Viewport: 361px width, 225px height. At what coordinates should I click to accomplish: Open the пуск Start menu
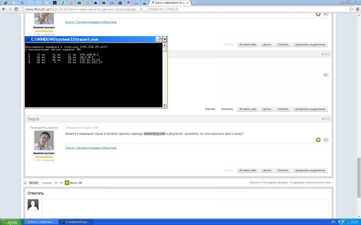(11, 222)
